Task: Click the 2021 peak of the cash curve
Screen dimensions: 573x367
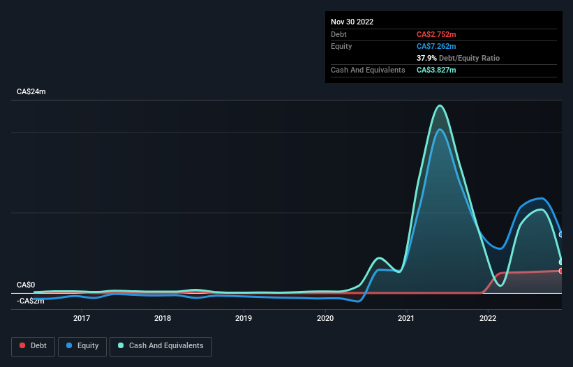Action: pyautogui.click(x=440, y=105)
